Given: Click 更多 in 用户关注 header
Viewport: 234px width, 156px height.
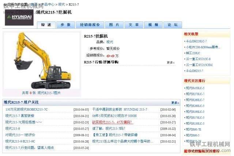Looking at the screenshot, I should click(x=175, y=103).
